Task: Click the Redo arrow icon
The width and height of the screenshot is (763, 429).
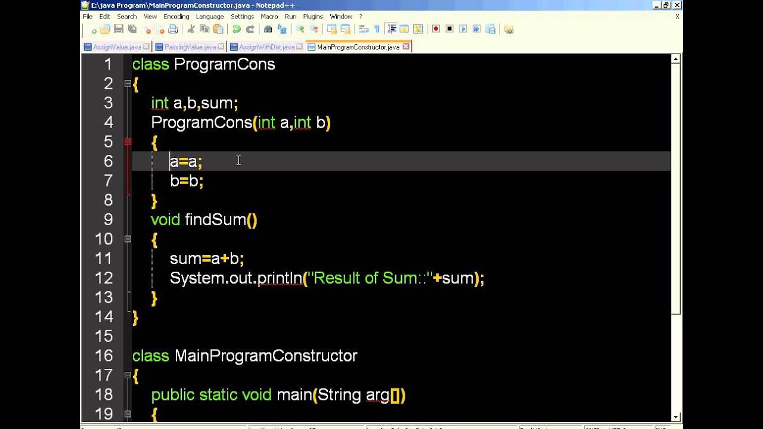Action: [250, 29]
